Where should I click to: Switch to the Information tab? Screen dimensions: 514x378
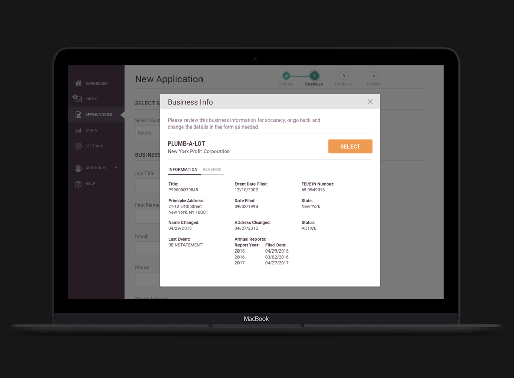click(183, 170)
